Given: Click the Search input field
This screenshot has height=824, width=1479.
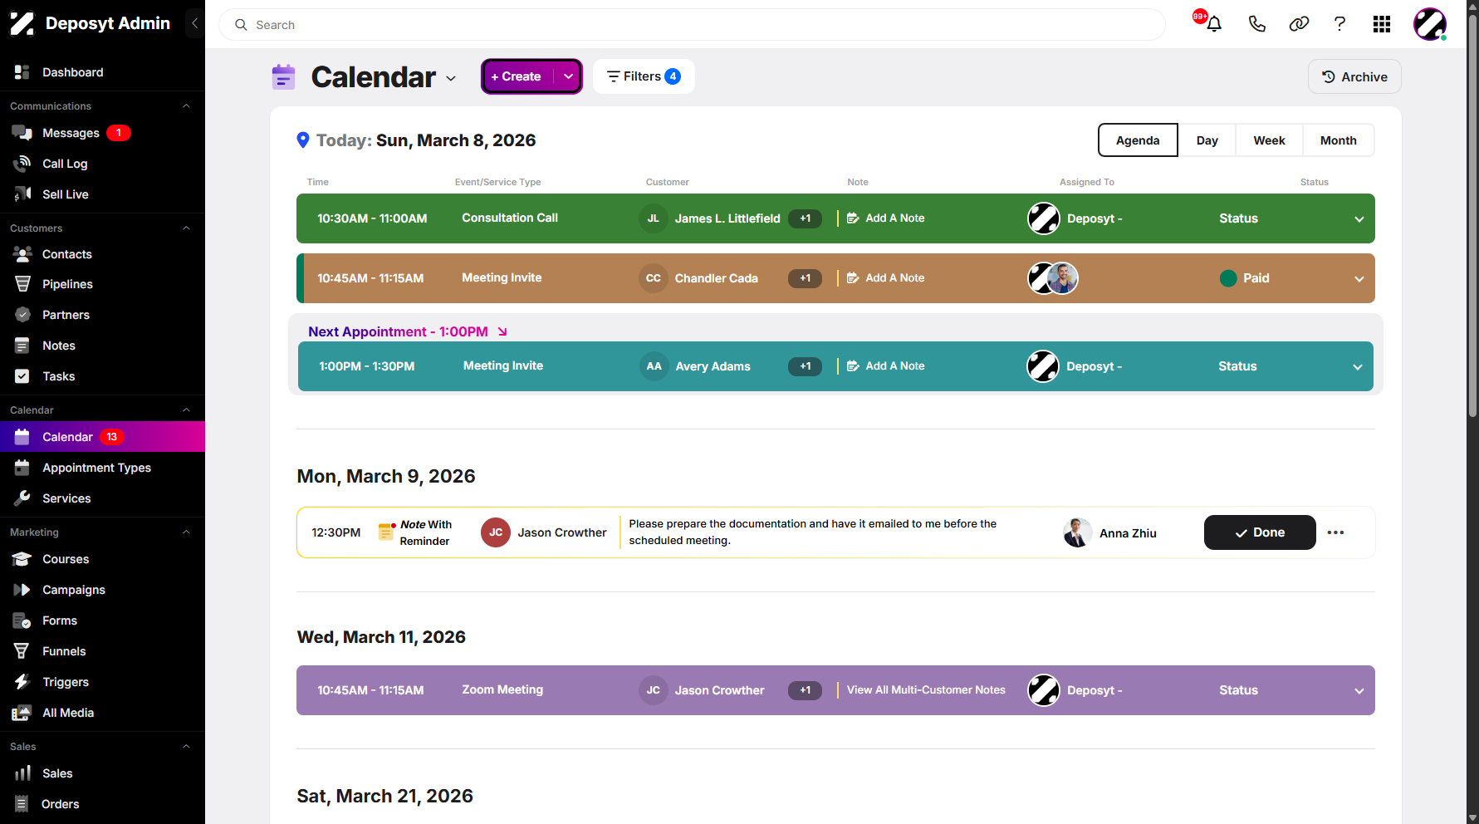Looking at the screenshot, I should pos(692,25).
